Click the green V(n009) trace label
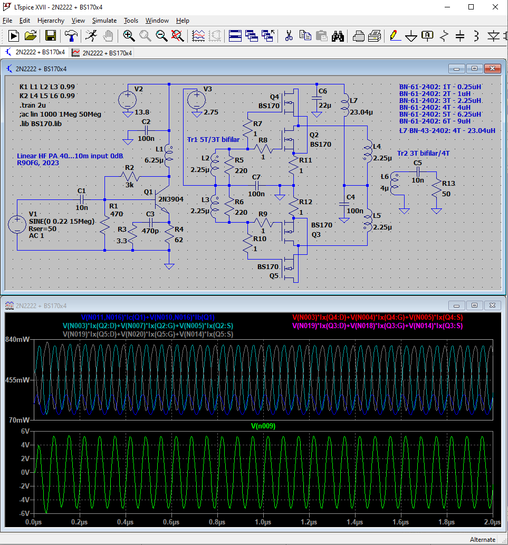 point(263,426)
